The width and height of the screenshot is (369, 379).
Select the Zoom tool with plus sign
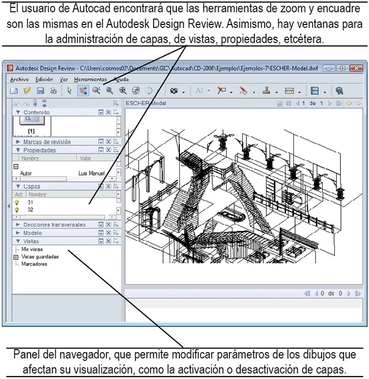point(96,91)
